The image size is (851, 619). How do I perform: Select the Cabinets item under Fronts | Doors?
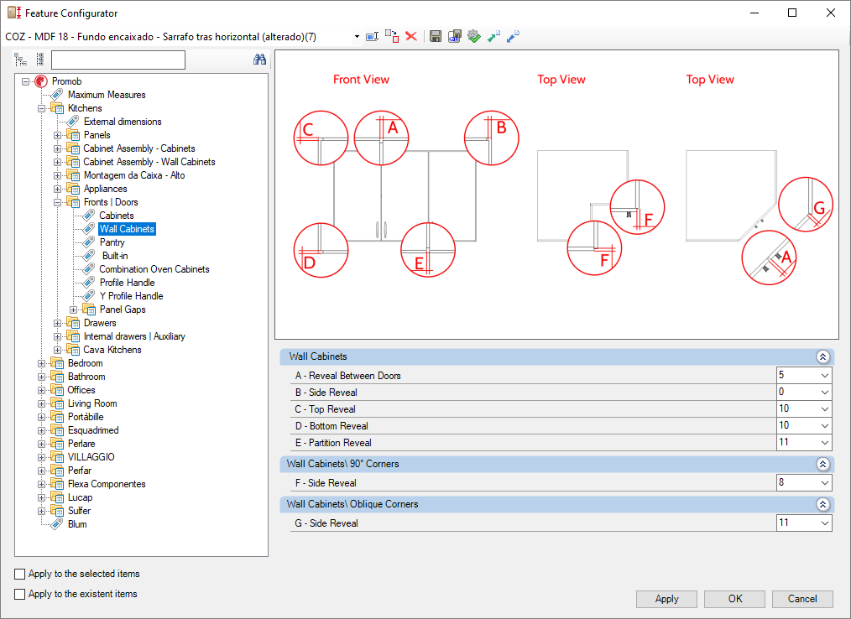coord(116,216)
